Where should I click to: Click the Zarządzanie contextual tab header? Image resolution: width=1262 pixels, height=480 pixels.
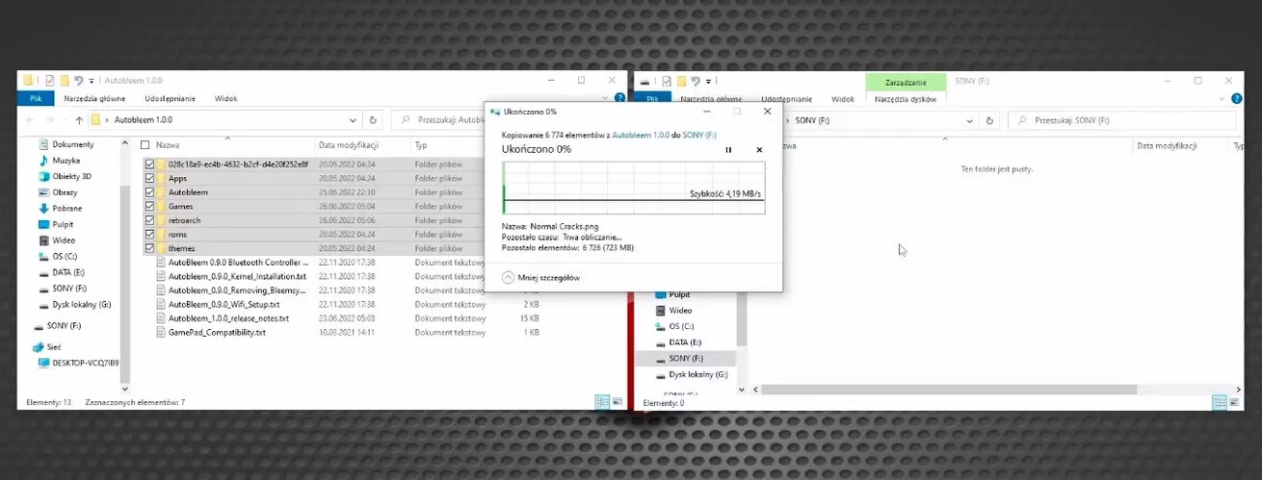906,82
